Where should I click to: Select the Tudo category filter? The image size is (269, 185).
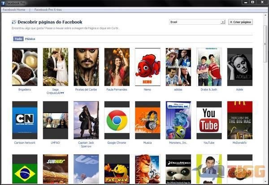[18, 39]
